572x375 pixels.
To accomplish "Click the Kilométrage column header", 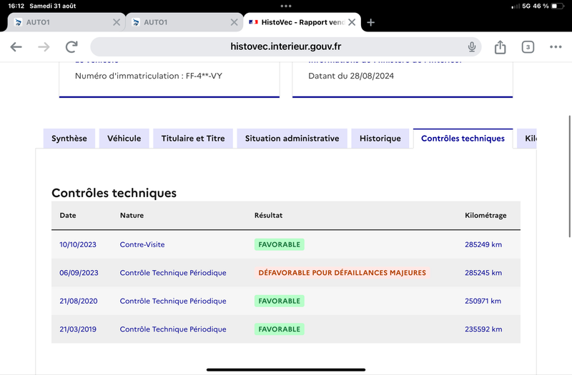I will pos(485,216).
